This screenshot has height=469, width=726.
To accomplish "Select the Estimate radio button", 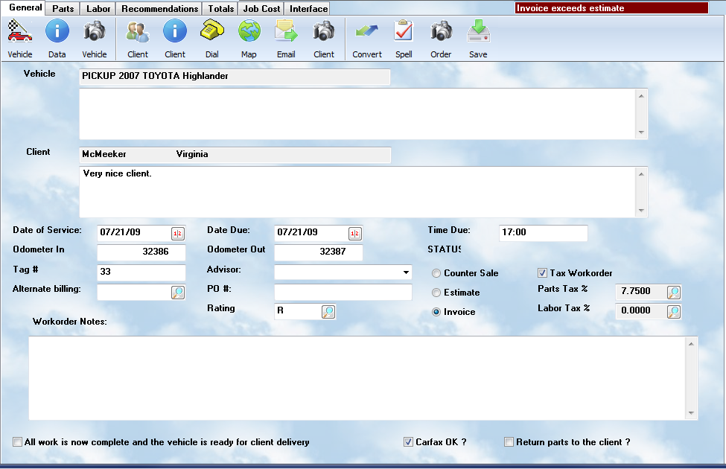I will click(436, 293).
